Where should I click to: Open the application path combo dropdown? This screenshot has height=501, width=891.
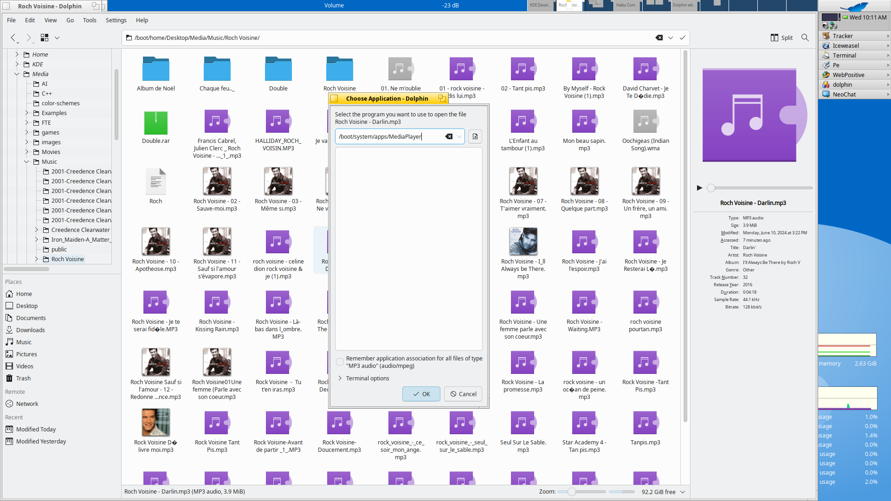pos(459,136)
